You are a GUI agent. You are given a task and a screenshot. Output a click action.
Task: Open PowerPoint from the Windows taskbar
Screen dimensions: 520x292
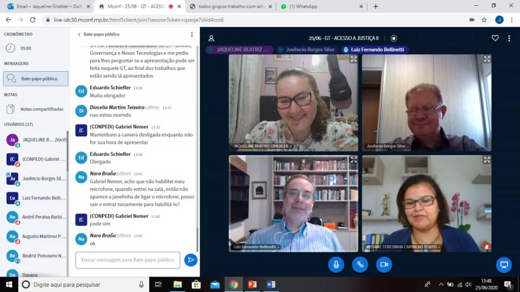coord(252,285)
